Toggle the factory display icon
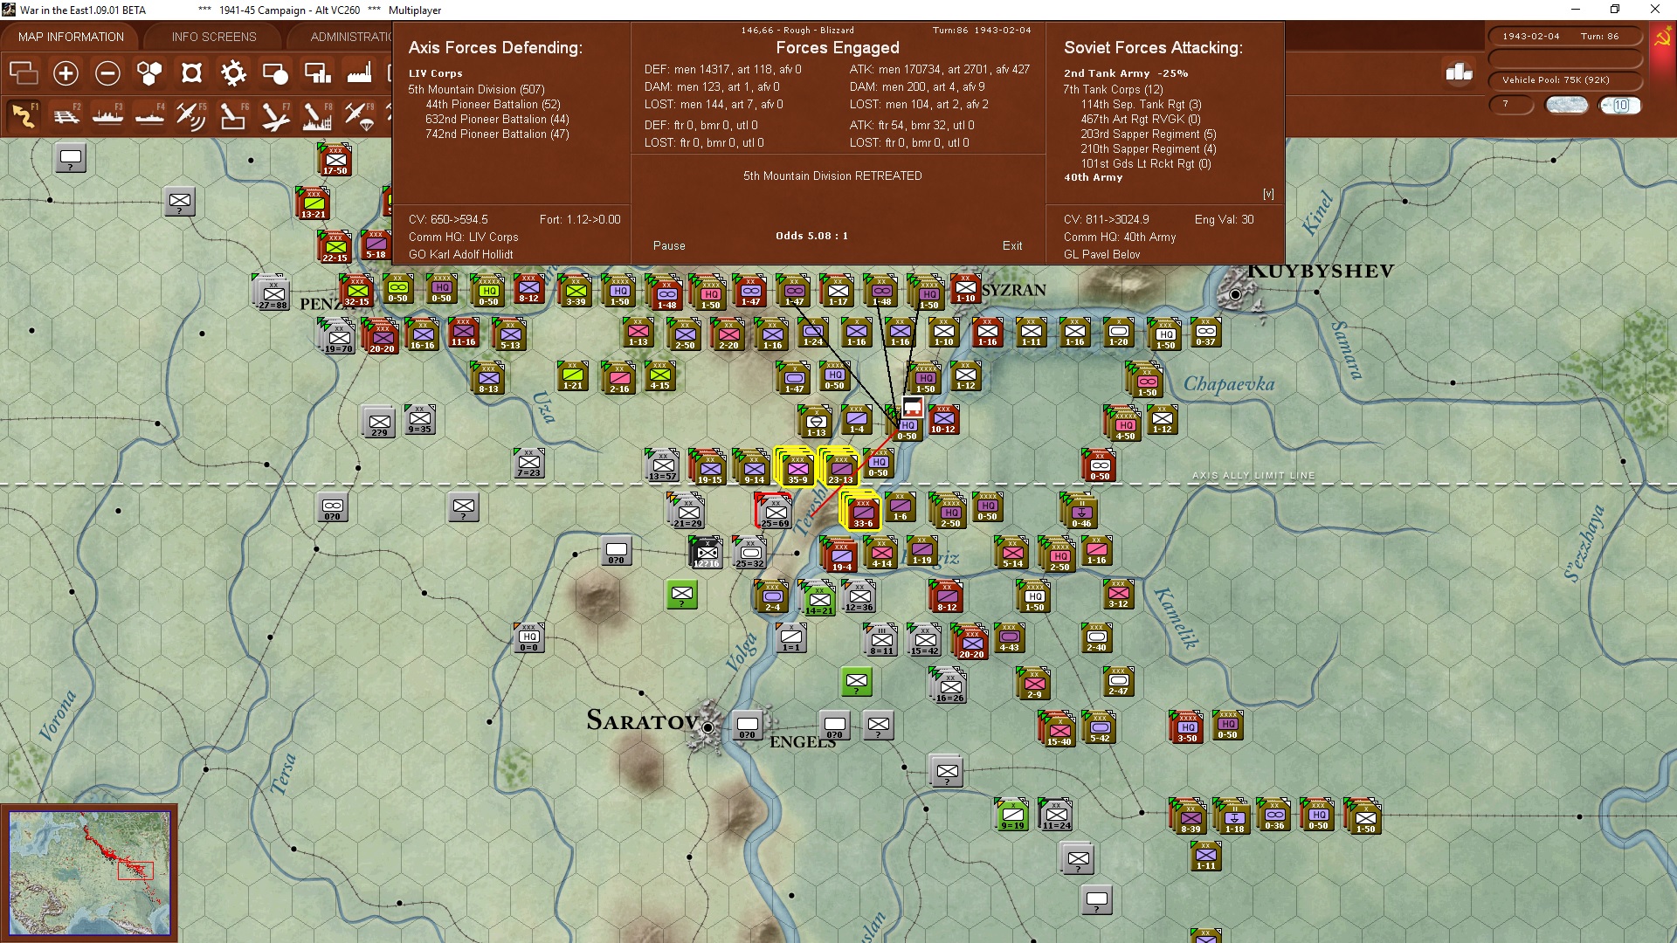The width and height of the screenshot is (1677, 943). click(x=359, y=73)
